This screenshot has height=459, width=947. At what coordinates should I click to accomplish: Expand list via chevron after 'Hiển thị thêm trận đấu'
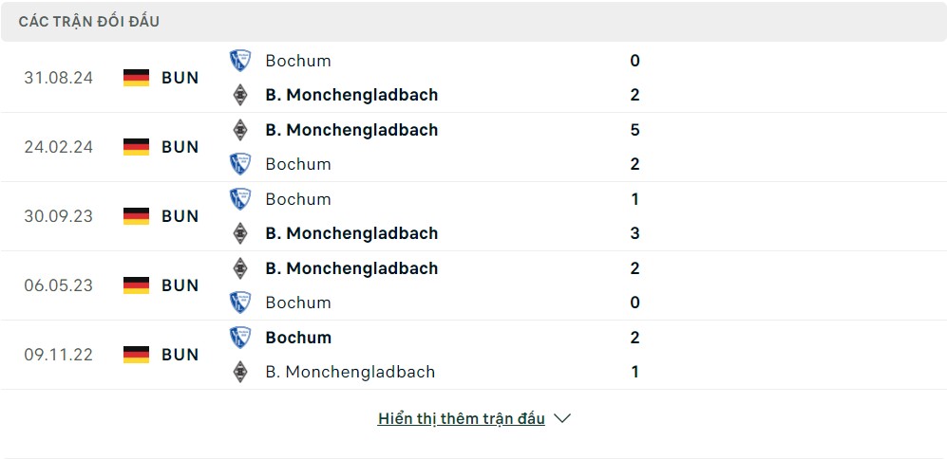pos(562,418)
